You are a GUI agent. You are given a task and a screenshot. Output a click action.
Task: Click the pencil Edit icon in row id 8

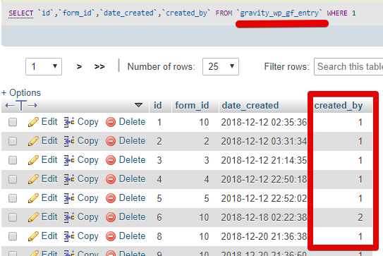[33, 236]
